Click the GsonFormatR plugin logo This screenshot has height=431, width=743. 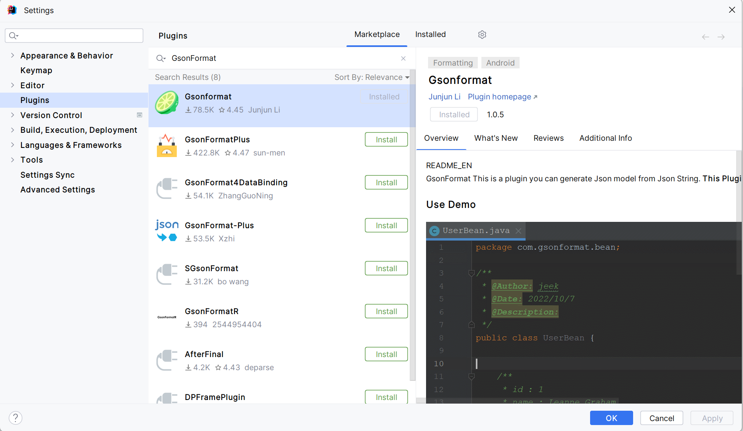pyautogui.click(x=167, y=317)
